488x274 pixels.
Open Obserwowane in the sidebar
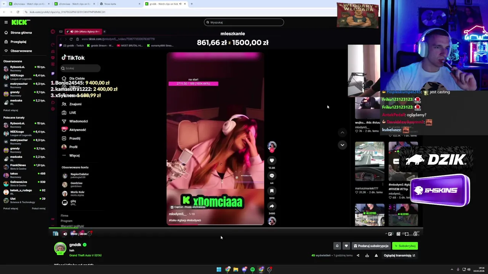(x=21, y=51)
